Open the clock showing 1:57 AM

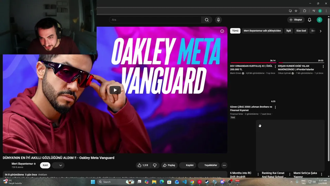323,182
